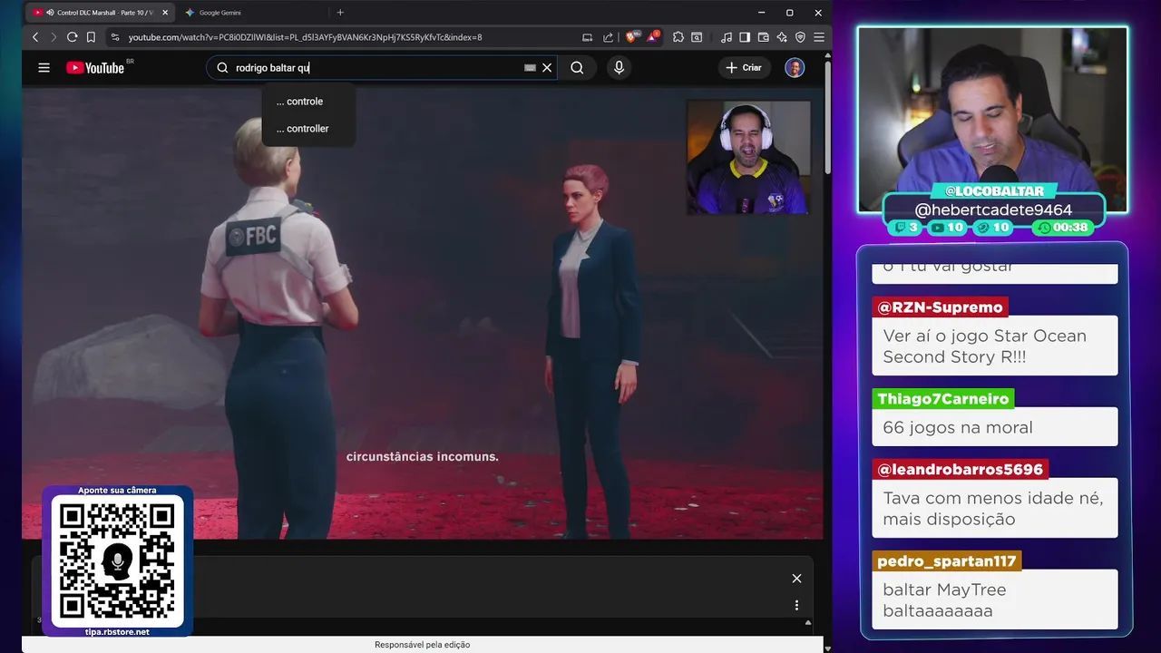The image size is (1161, 653).
Task: Go back with the browser back arrow
Action: [x=35, y=37]
